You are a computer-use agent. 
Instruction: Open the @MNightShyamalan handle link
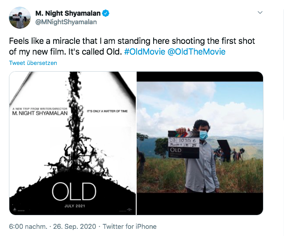[x=66, y=22]
